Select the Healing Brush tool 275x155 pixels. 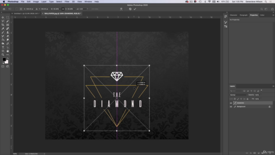8,29
